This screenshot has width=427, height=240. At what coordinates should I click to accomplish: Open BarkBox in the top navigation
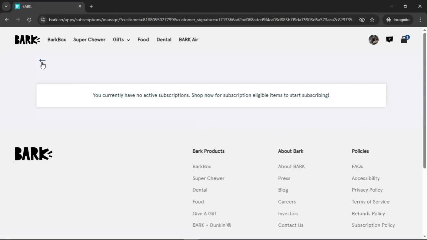tap(57, 40)
